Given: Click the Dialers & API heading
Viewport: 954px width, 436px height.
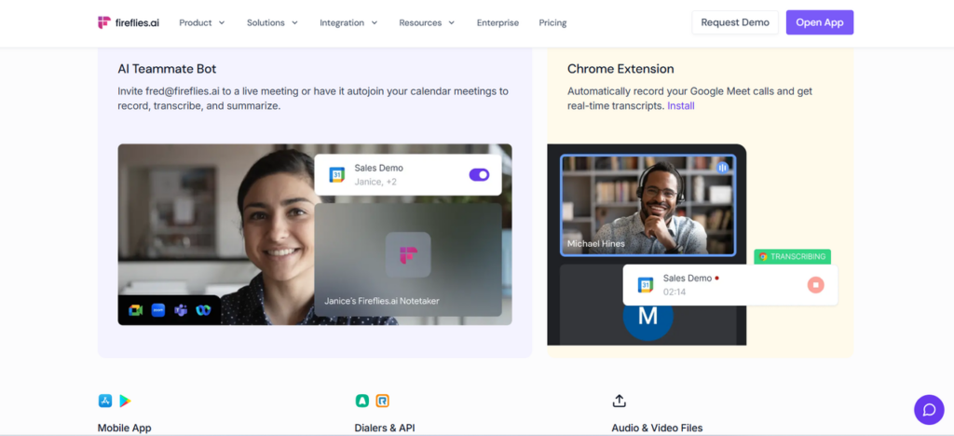Looking at the screenshot, I should pyautogui.click(x=385, y=429).
